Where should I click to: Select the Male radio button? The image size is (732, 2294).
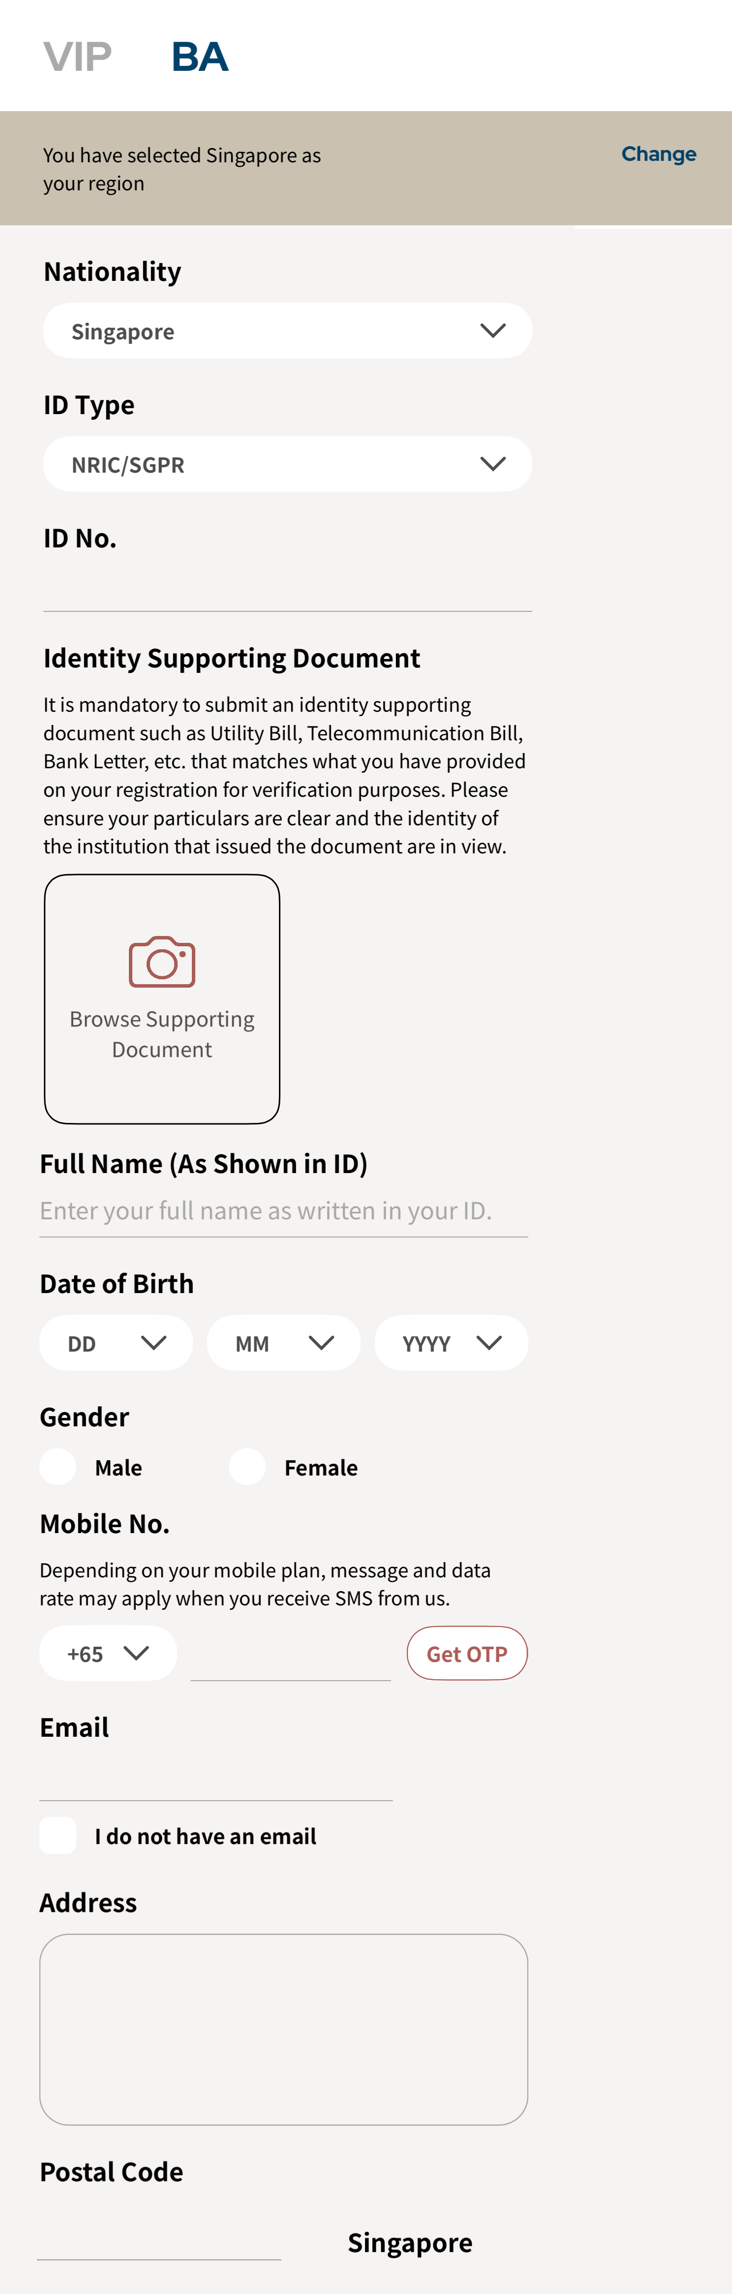58,1467
